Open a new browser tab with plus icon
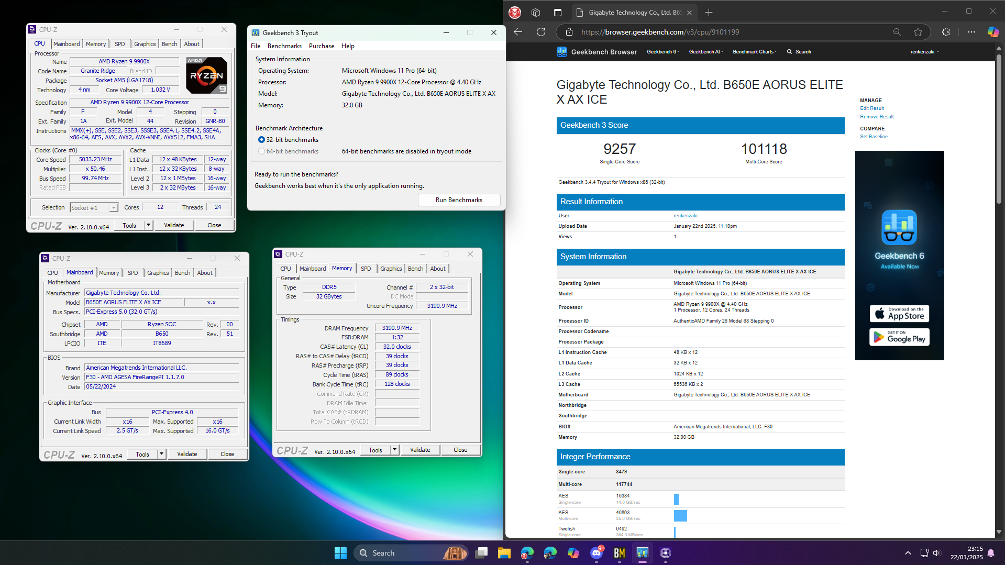 click(x=709, y=13)
